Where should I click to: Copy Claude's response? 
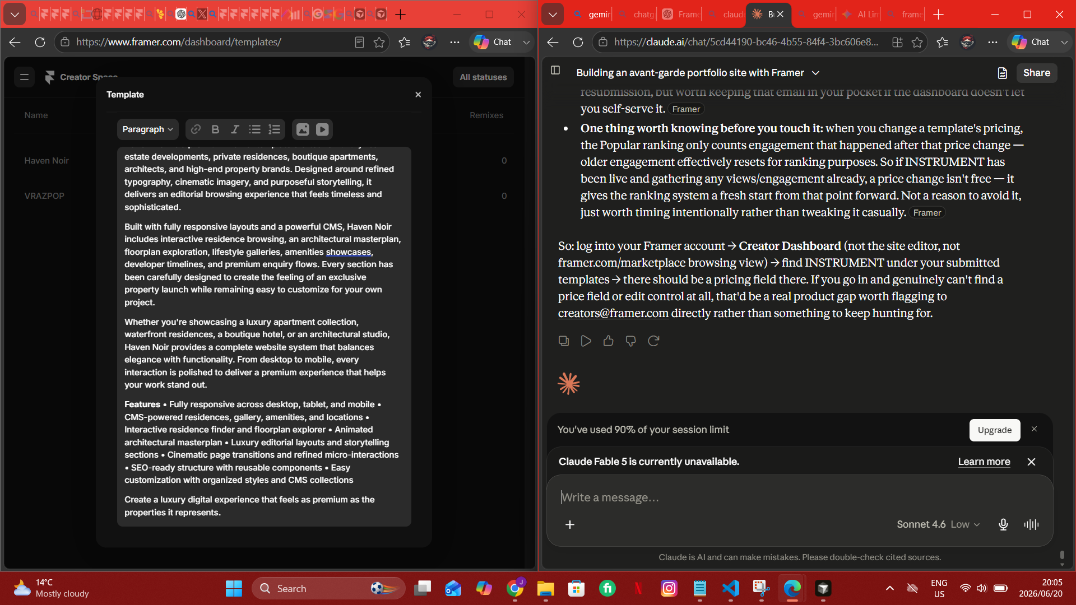(564, 341)
